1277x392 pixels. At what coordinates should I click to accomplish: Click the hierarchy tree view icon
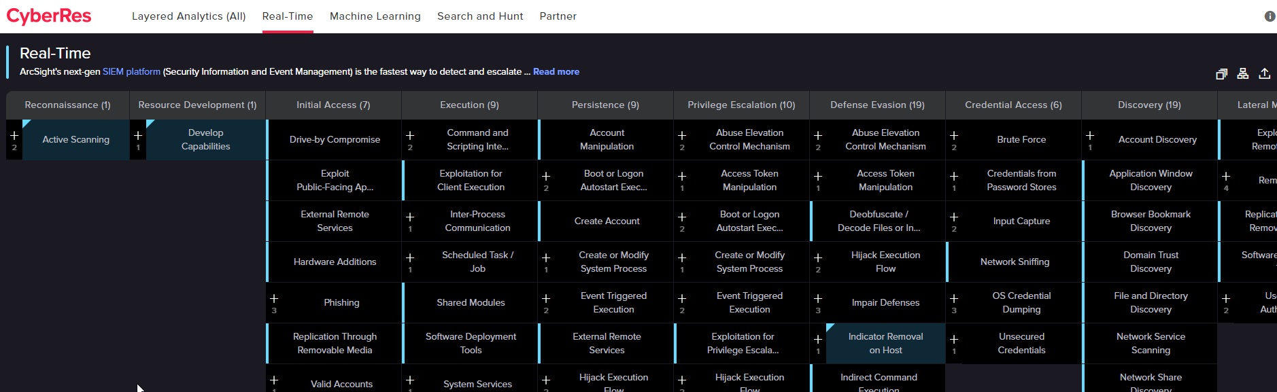(1243, 73)
